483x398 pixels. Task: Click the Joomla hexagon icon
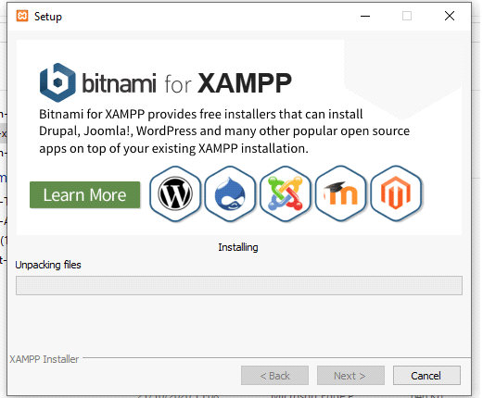coord(286,193)
